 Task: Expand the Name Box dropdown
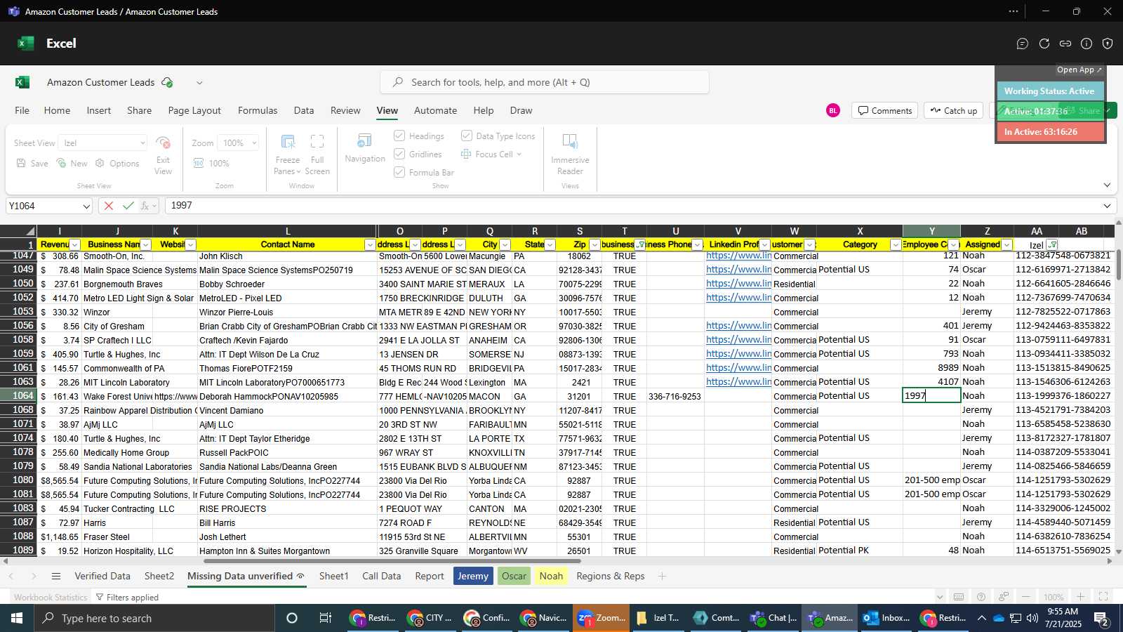(x=86, y=206)
